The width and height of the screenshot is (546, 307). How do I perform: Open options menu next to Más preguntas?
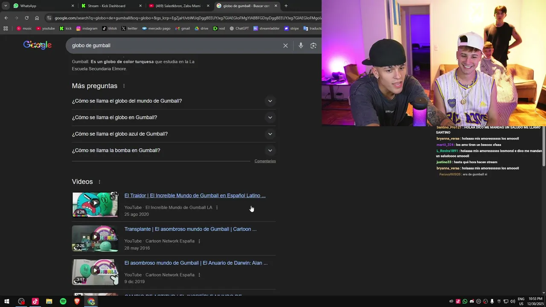[x=124, y=86]
